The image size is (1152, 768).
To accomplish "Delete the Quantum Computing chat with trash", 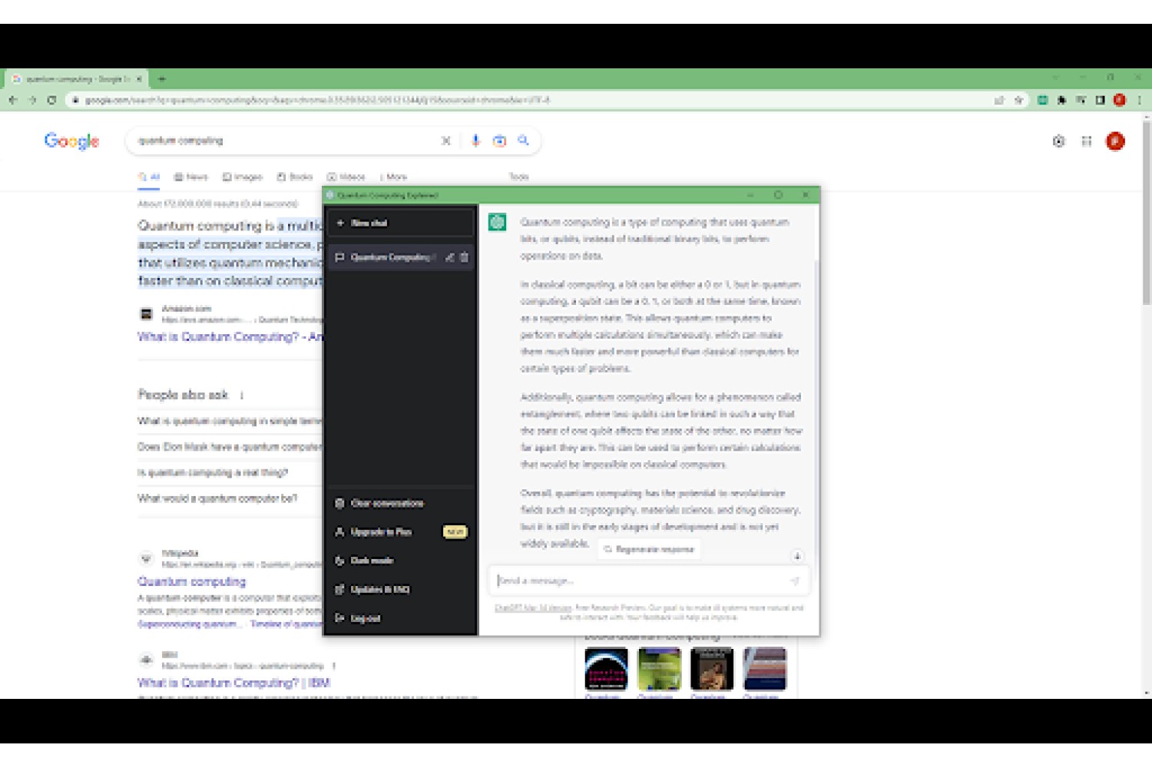I will 464,257.
